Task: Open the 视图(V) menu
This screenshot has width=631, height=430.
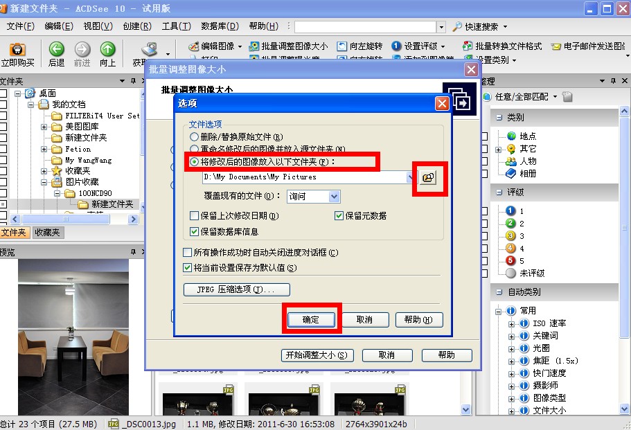Action: pos(98,26)
